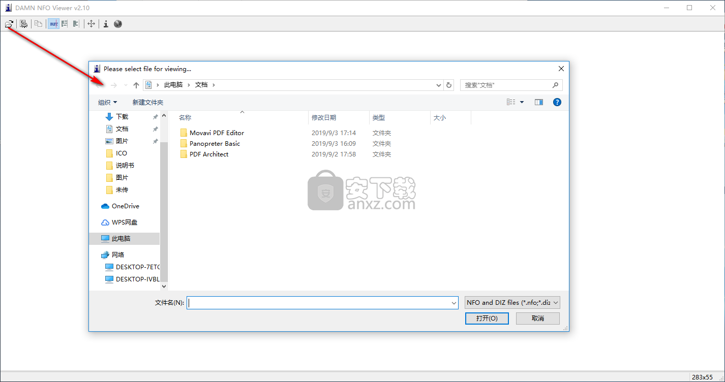Go up one folder level
Image resolution: width=725 pixels, height=382 pixels.
click(136, 85)
